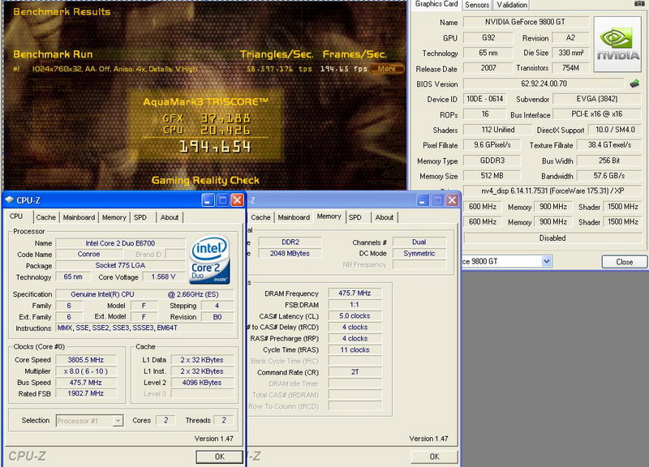Open Mainboard tab in CPU-Z Memory window
The image size is (649, 467).
(294, 217)
